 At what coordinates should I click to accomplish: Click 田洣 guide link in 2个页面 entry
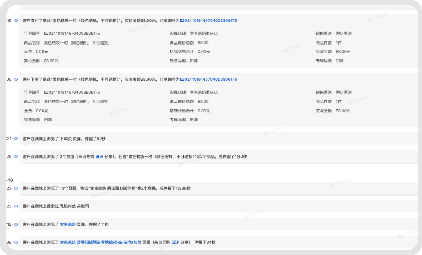tap(99, 157)
